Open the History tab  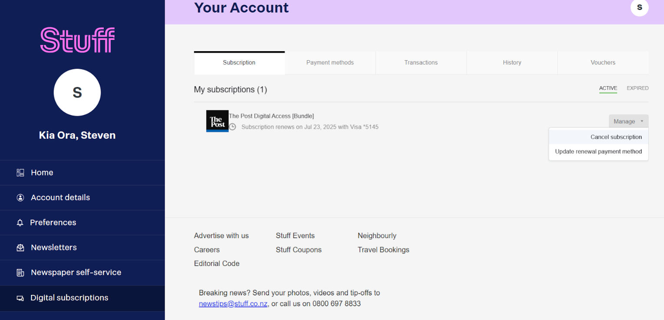pos(512,63)
